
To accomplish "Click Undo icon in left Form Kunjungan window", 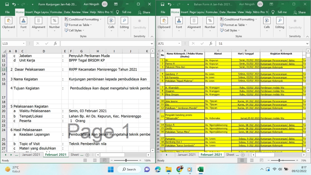I will (x=14, y=4).
